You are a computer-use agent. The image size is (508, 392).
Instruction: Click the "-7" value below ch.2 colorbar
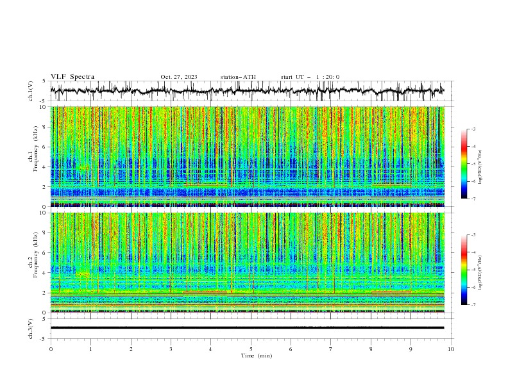point(473,304)
